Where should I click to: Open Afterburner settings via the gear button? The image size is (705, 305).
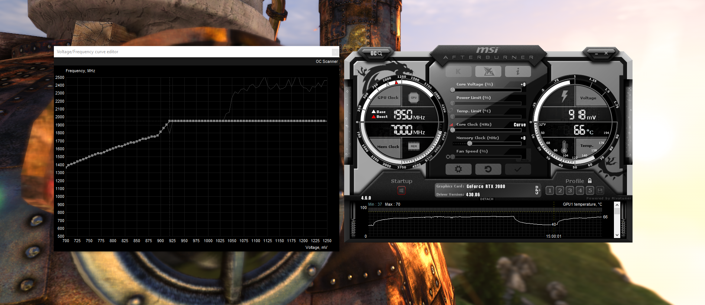(459, 169)
